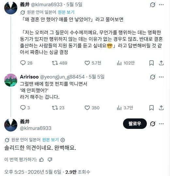
Task: Repost Aririsoo's tweet showing 23 reposts
Action: (55, 108)
